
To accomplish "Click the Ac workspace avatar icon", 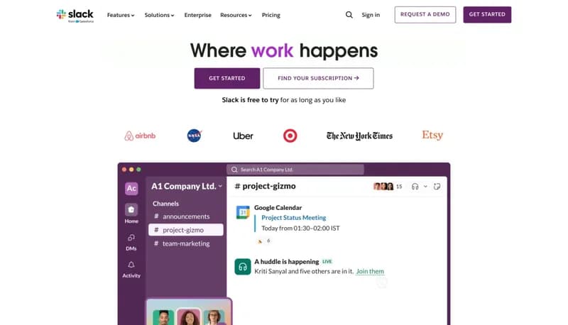I will 131,188.
